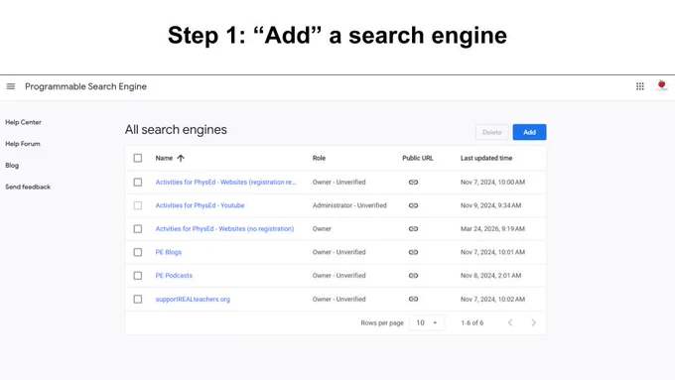Open Help Forum in sidebar
This screenshot has width=675, height=380.
(23, 144)
